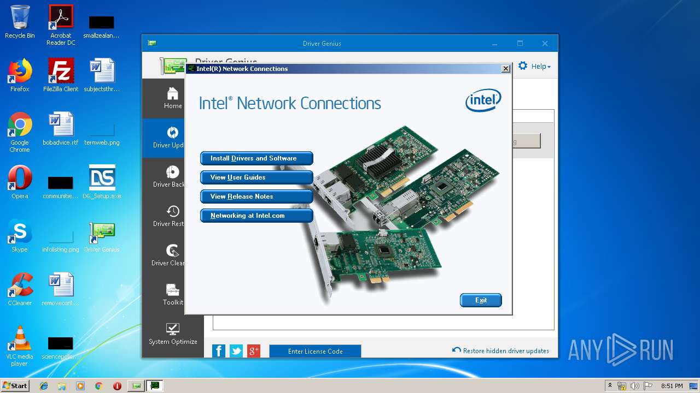Image resolution: width=700 pixels, height=393 pixels.
Task: Open Recycle Bin desktop icon
Action: tap(20, 22)
